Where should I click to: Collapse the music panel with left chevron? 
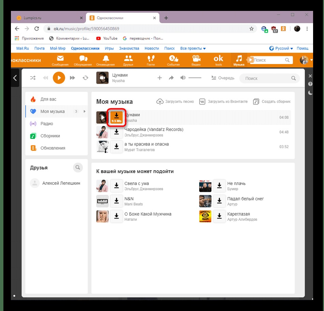coord(15,78)
